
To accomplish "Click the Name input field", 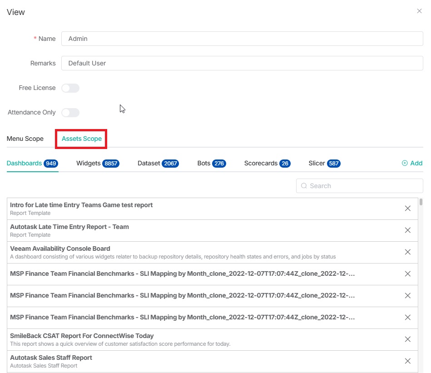I will pos(242,39).
